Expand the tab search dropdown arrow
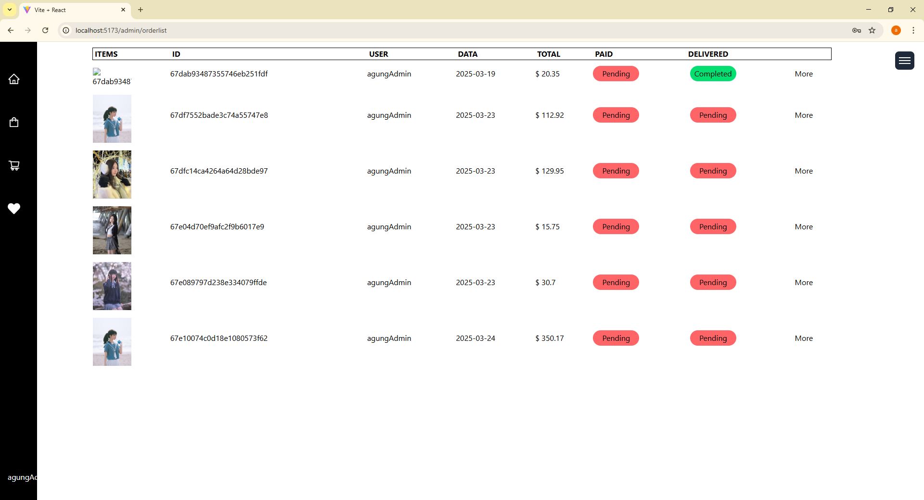 point(10,10)
